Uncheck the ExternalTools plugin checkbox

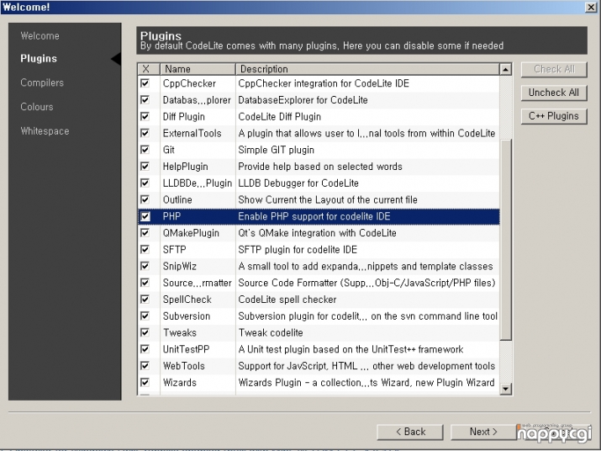(145, 133)
